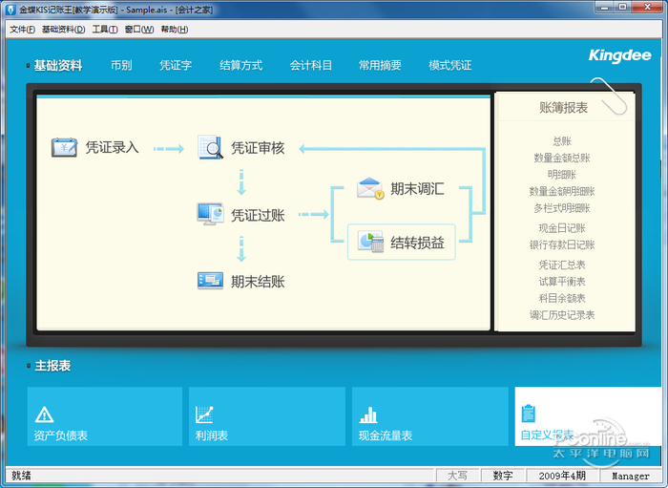Open the 多栏式明细账 report
Screen dimensions: 668x488
[562, 208]
